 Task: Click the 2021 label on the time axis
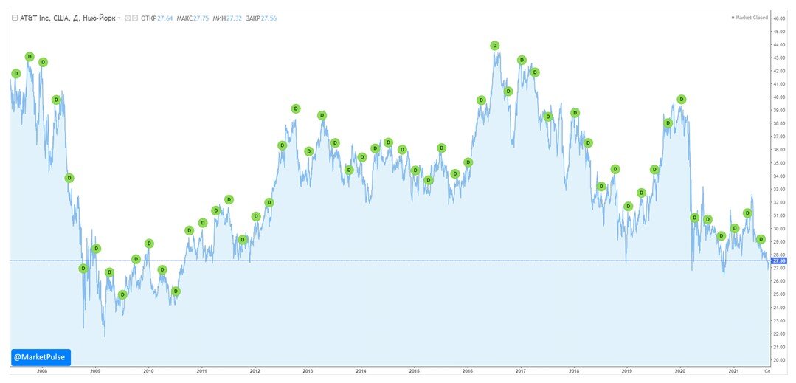tap(733, 370)
